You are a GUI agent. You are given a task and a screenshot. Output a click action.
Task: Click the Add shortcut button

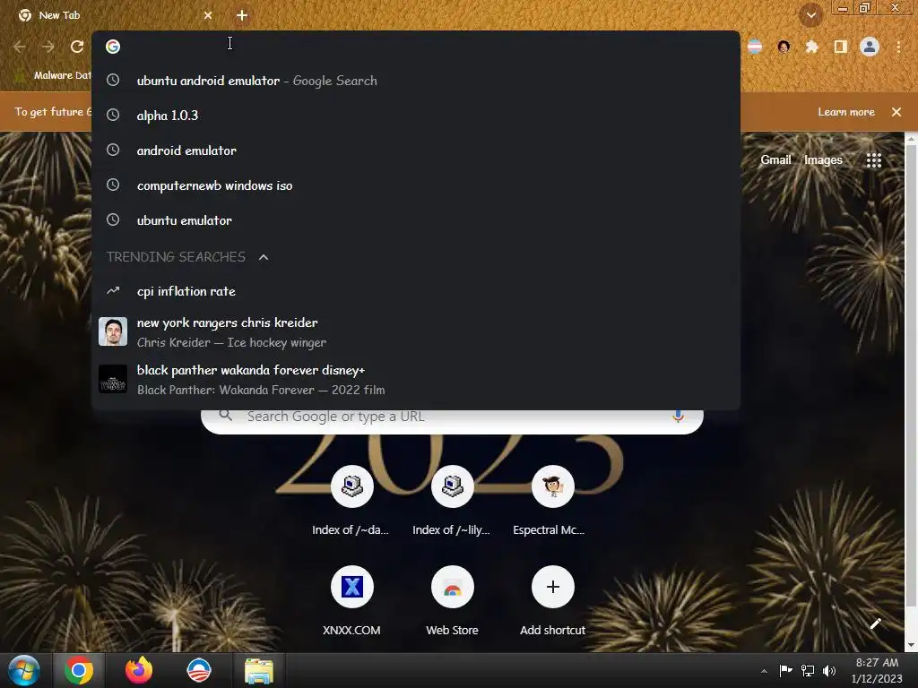point(552,599)
